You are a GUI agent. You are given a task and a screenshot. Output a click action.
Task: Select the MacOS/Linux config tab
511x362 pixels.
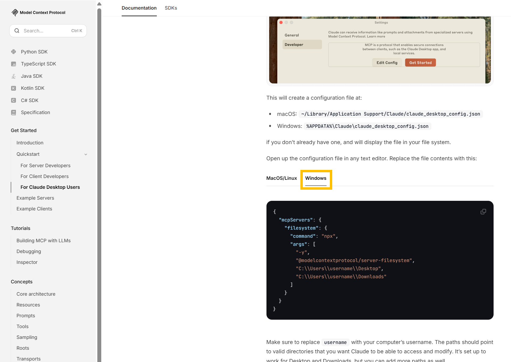click(x=281, y=178)
